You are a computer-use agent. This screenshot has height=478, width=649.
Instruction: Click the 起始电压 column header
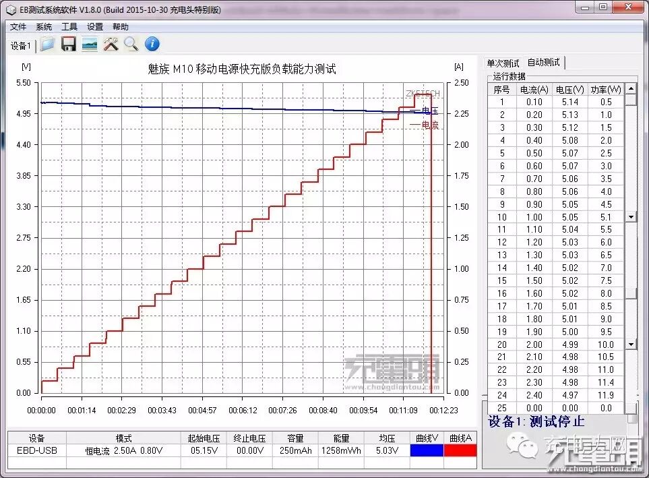204,438
